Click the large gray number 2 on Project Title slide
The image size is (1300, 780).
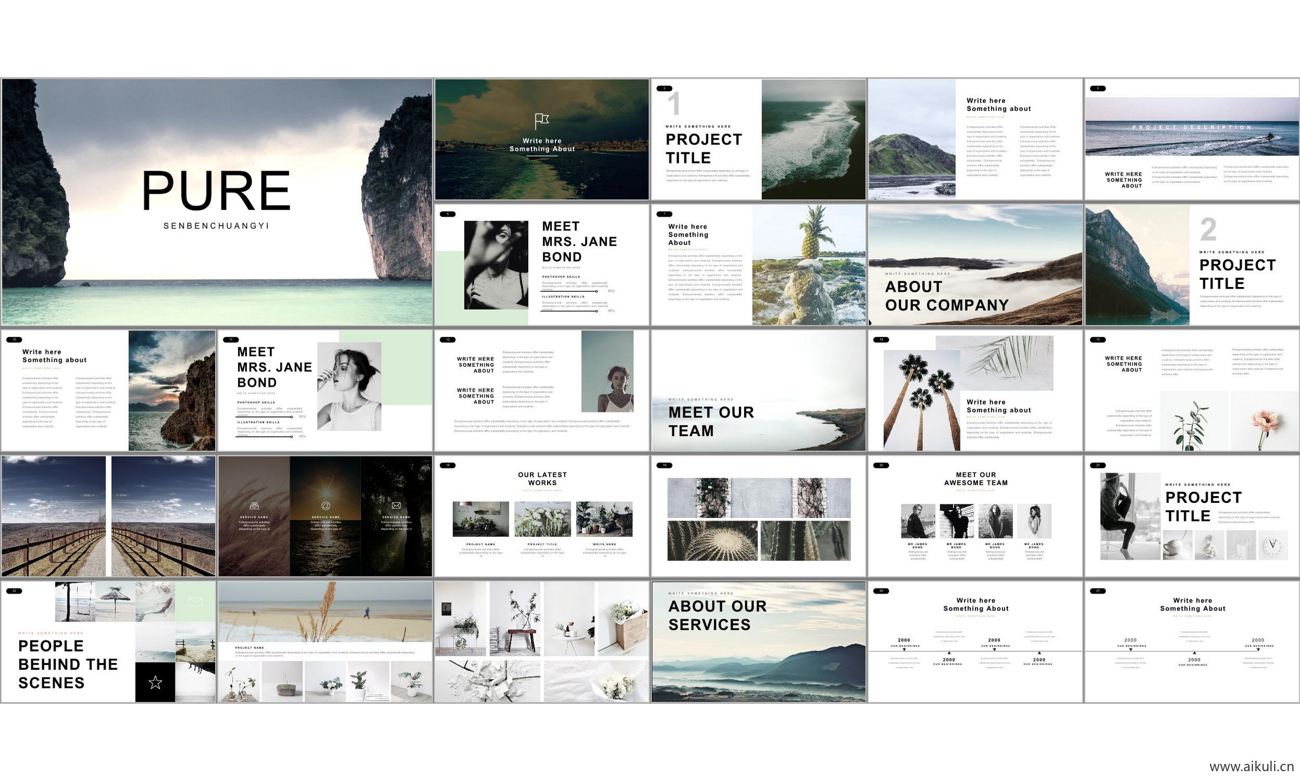(x=1208, y=230)
